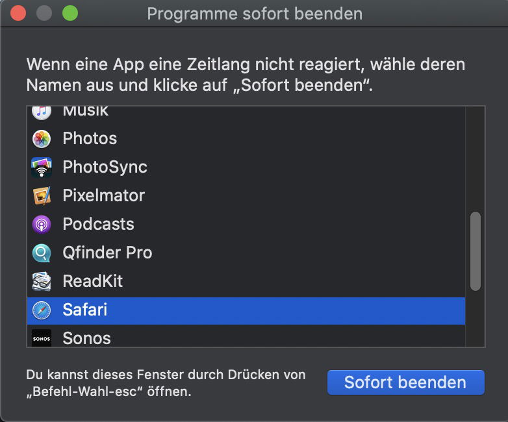The width and height of the screenshot is (508, 422).
Task: Click the Podcasts app icon
Action: [42, 224]
